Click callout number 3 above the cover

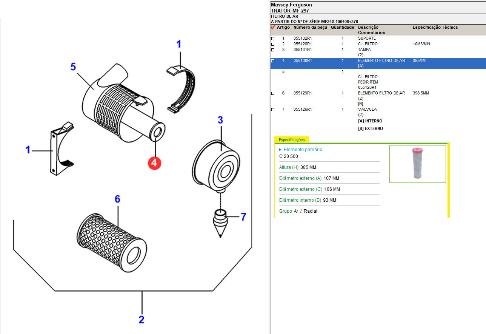tap(220, 120)
